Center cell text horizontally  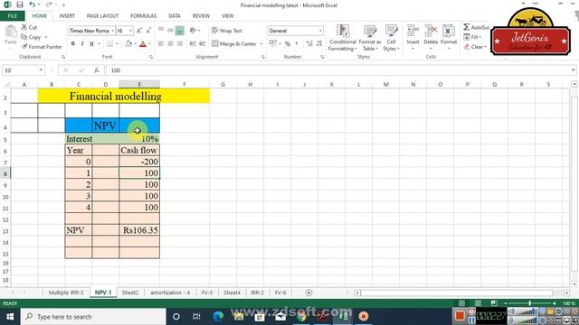coord(170,44)
